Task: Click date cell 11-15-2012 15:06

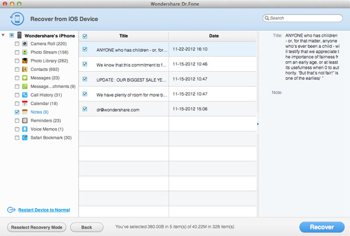Action: pos(190,109)
